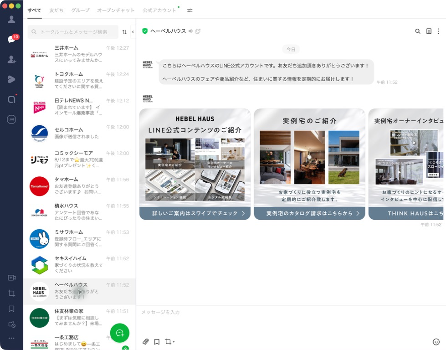This screenshot has height=350, width=446.
Task: Click 詳しいご案内はスワイプでチェック button
Action: (195, 213)
